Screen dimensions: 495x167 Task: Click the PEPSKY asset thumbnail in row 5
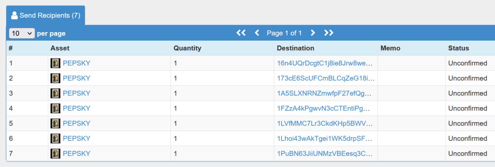(55, 123)
